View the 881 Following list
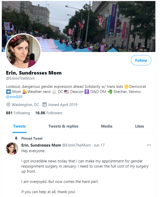 [18, 113]
